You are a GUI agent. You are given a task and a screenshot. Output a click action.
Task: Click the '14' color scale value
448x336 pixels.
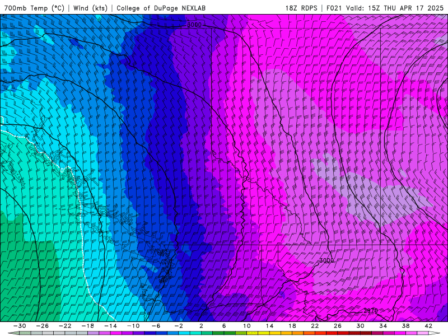pos(269,326)
